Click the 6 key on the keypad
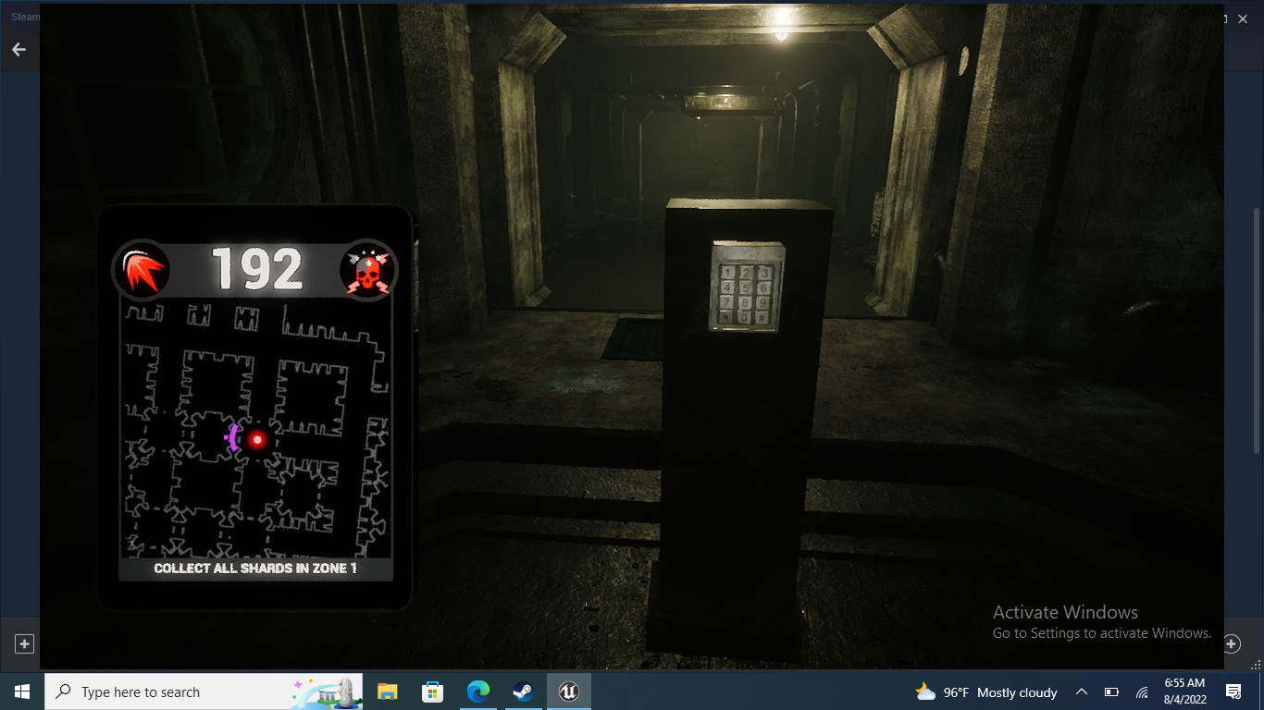The image size is (1264, 710). point(762,288)
